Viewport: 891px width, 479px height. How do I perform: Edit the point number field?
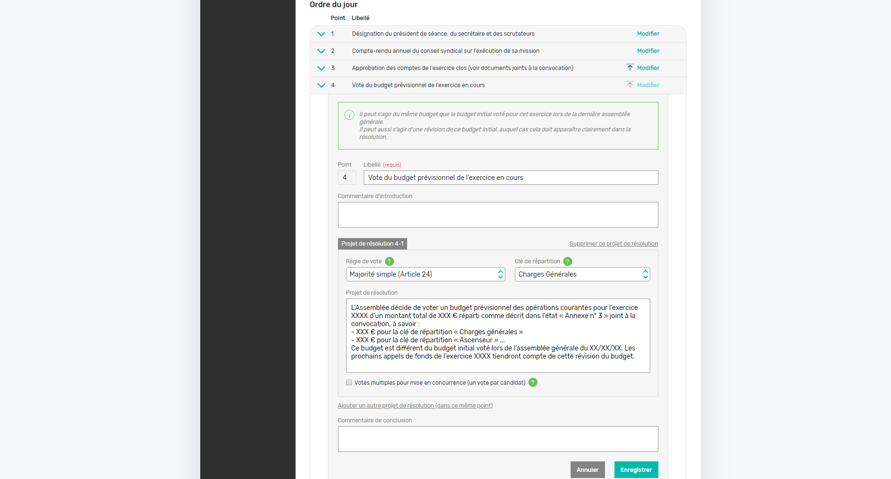[x=347, y=178]
